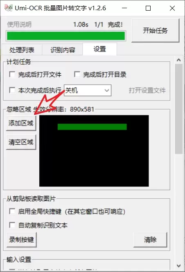Image resolution: width=185 pixels, height=272 pixels.
Task: Close the Umi-OCR window
Action: point(172,8)
